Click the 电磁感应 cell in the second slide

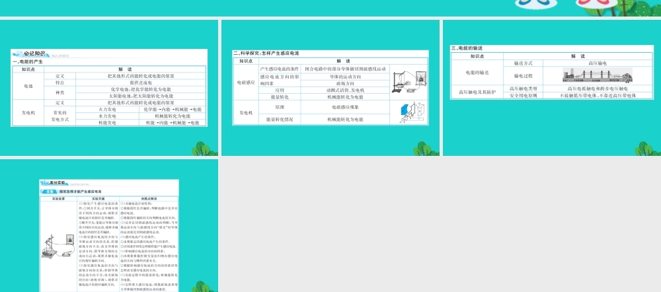coord(246,82)
